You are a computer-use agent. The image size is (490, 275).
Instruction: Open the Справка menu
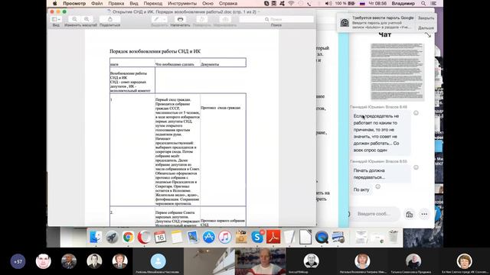(228, 3)
